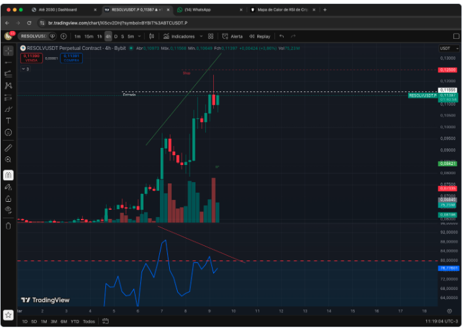Expand the collapsed indicator legend chevron
The height and width of the screenshot is (330, 462).
coord(23,68)
